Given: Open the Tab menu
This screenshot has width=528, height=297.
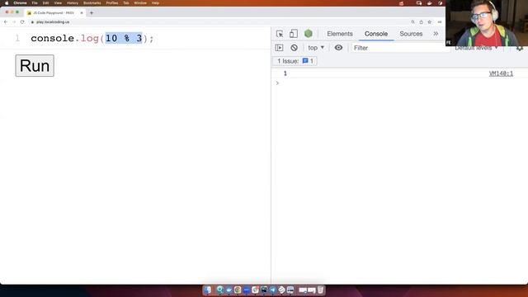Looking at the screenshot, I should pyautogui.click(x=126, y=2).
